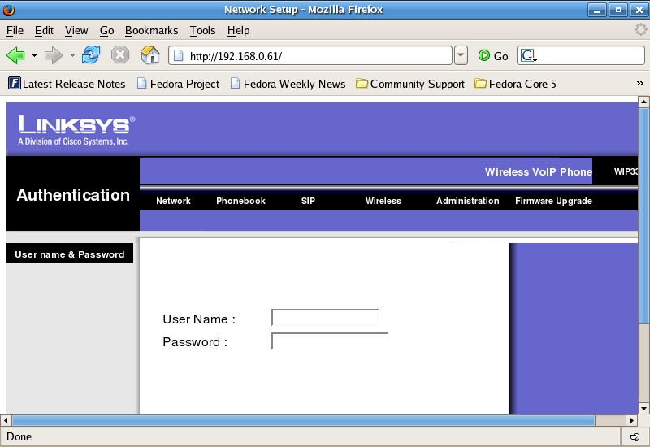The width and height of the screenshot is (650, 447).
Task: Open the View menu
Action: [x=76, y=30]
